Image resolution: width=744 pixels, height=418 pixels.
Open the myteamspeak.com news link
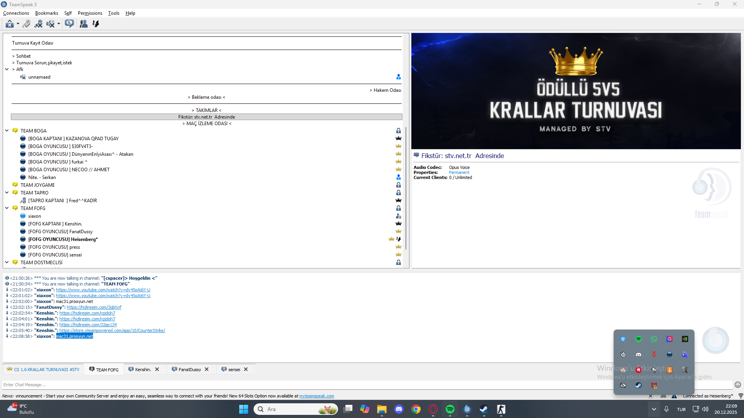click(316, 396)
